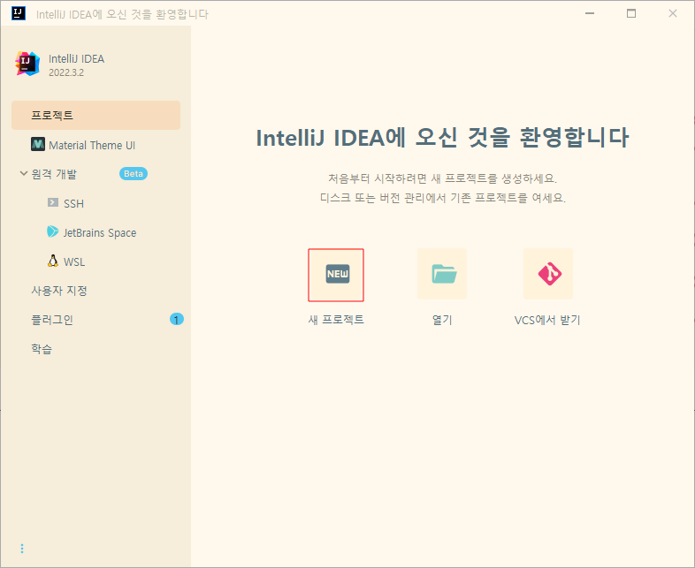Click the Get from VCS git icon
This screenshot has width=695, height=568.
[x=548, y=274]
